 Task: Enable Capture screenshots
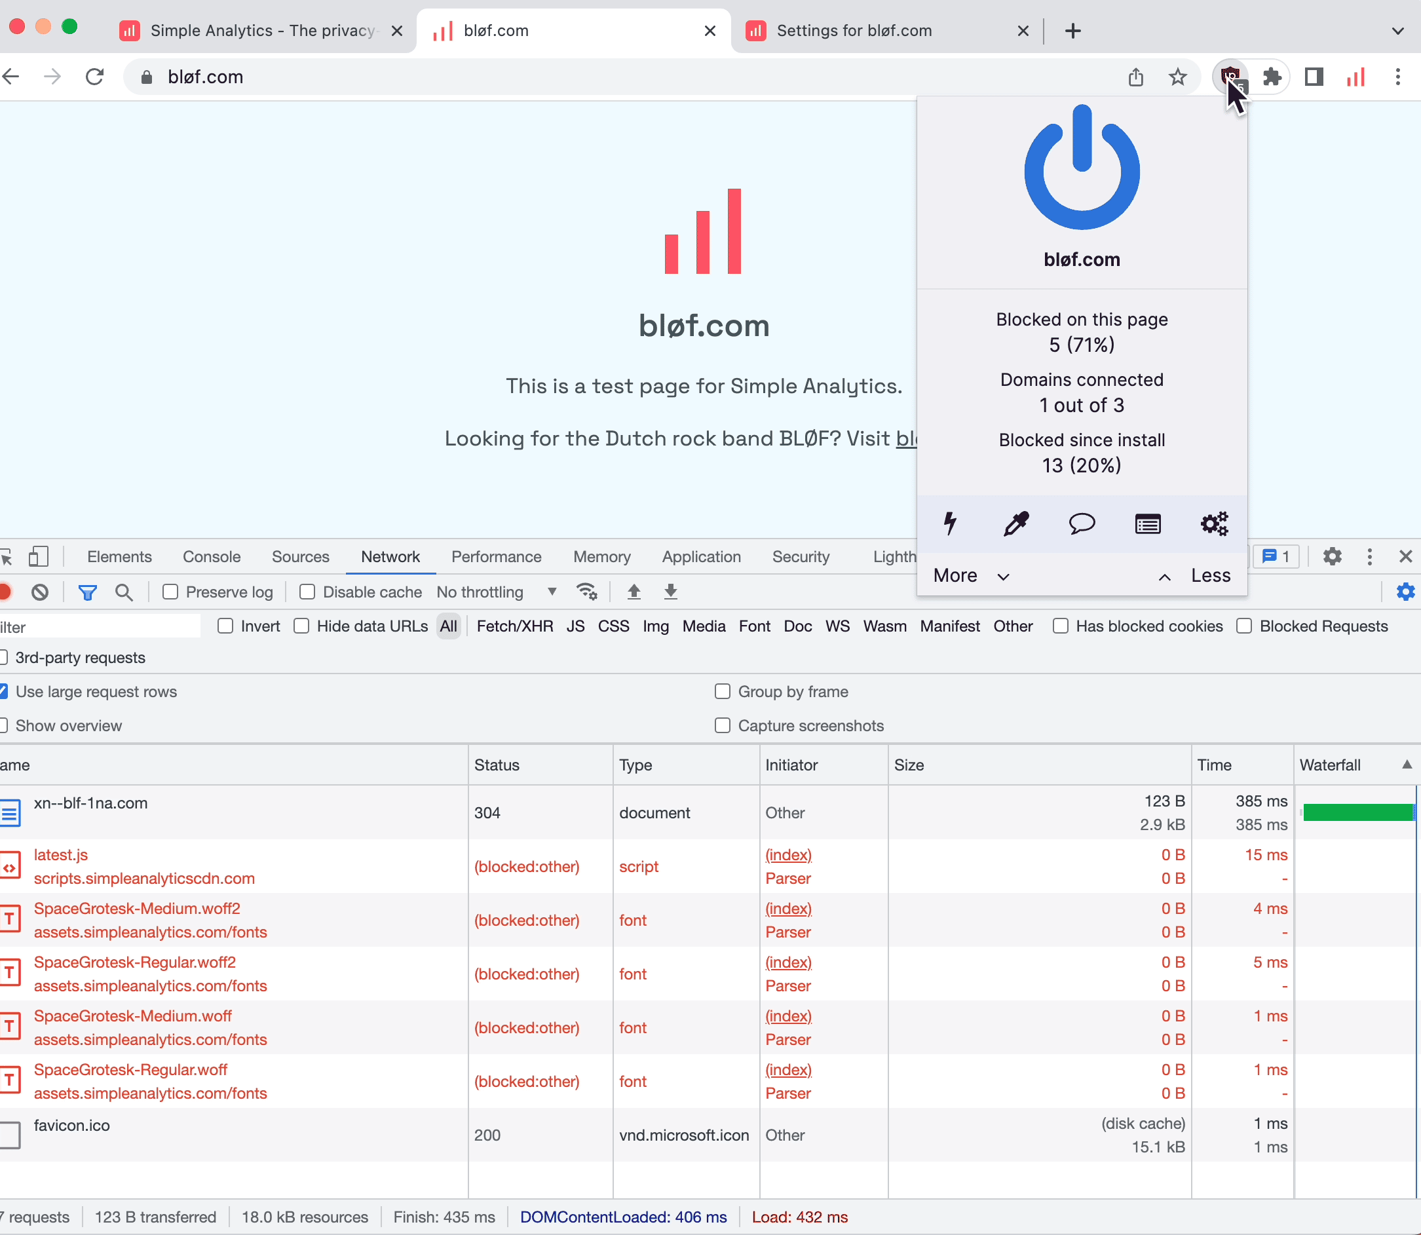click(x=722, y=726)
